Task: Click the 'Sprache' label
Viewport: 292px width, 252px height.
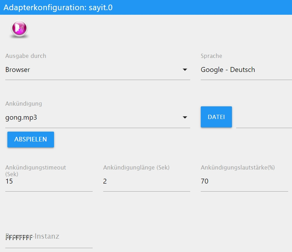Action: point(211,56)
